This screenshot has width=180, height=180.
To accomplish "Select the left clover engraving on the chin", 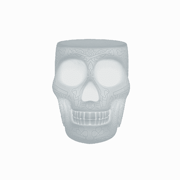I will (82, 132).
